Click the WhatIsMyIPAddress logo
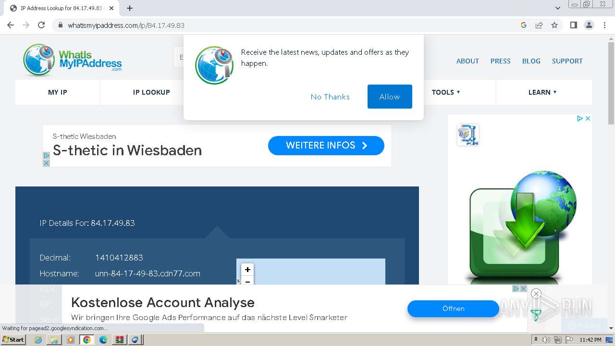 click(73, 60)
